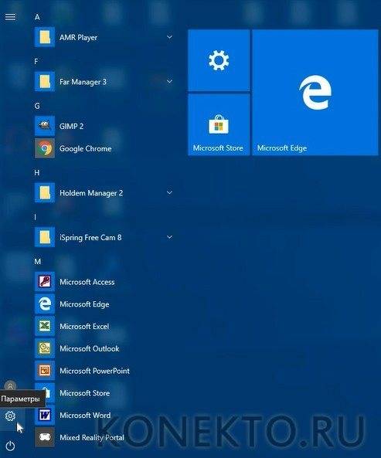Image resolution: width=381 pixels, height=458 pixels.
Task: Expand the Far Manager 3 folder
Action: point(169,81)
